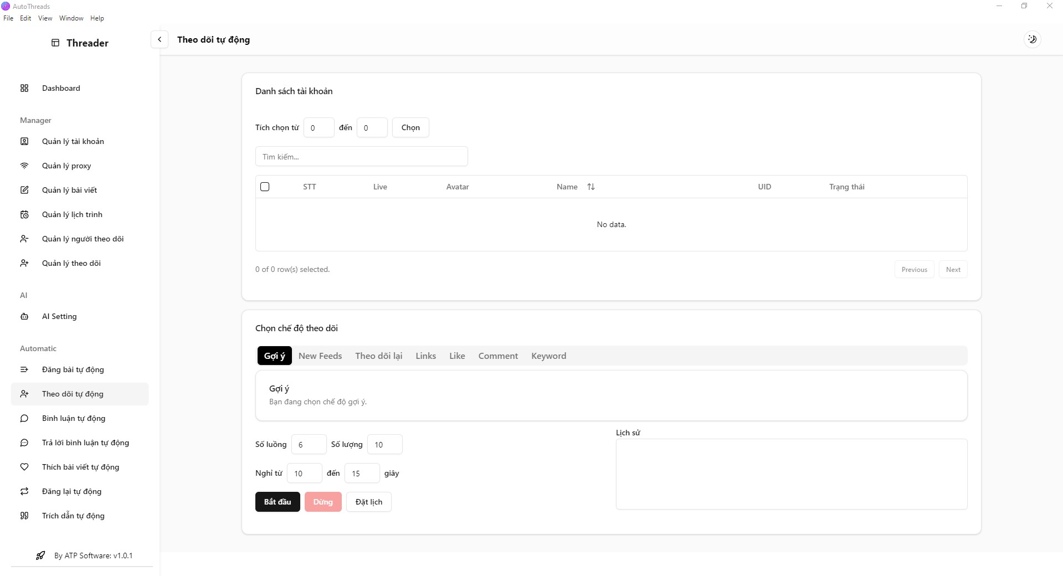Switch to the New Feeds mode tab
This screenshot has height=576, width=1063.
point(320,356)
